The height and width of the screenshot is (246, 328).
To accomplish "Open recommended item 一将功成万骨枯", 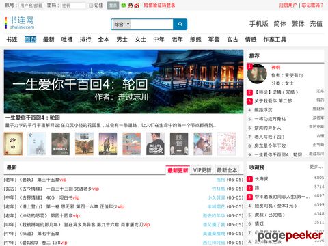I will pyautogui.click(x=270, y=119).
